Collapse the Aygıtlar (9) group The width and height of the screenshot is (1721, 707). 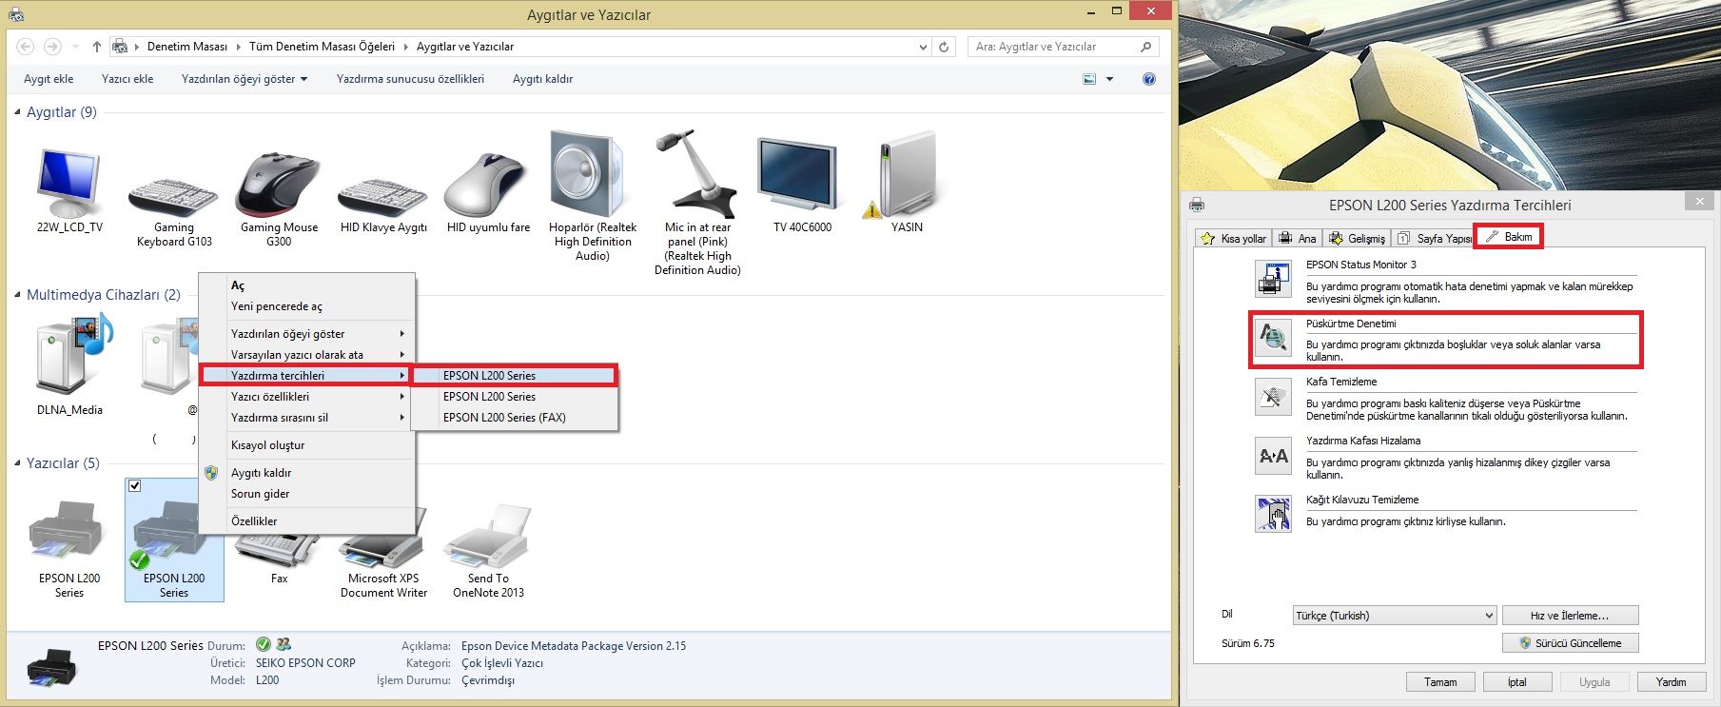18,112
